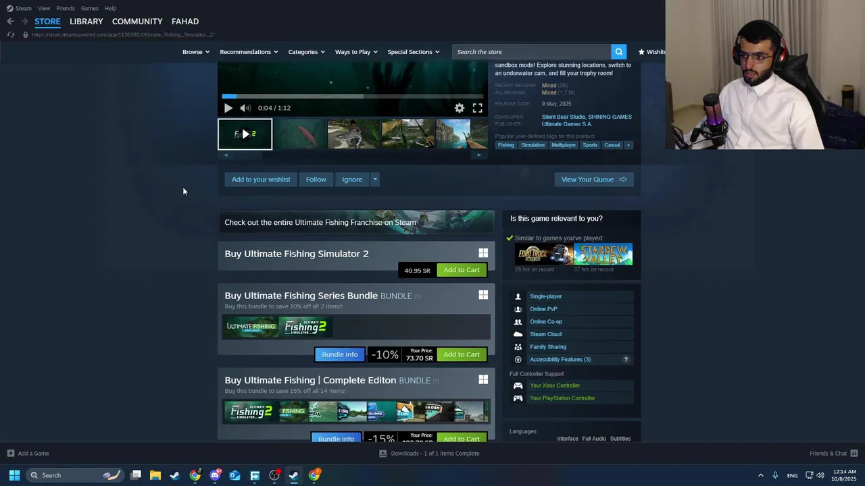Open the Euro Truck Simulator game image
Viewport: 865px width, 486px height.
(x=544, y=254)
